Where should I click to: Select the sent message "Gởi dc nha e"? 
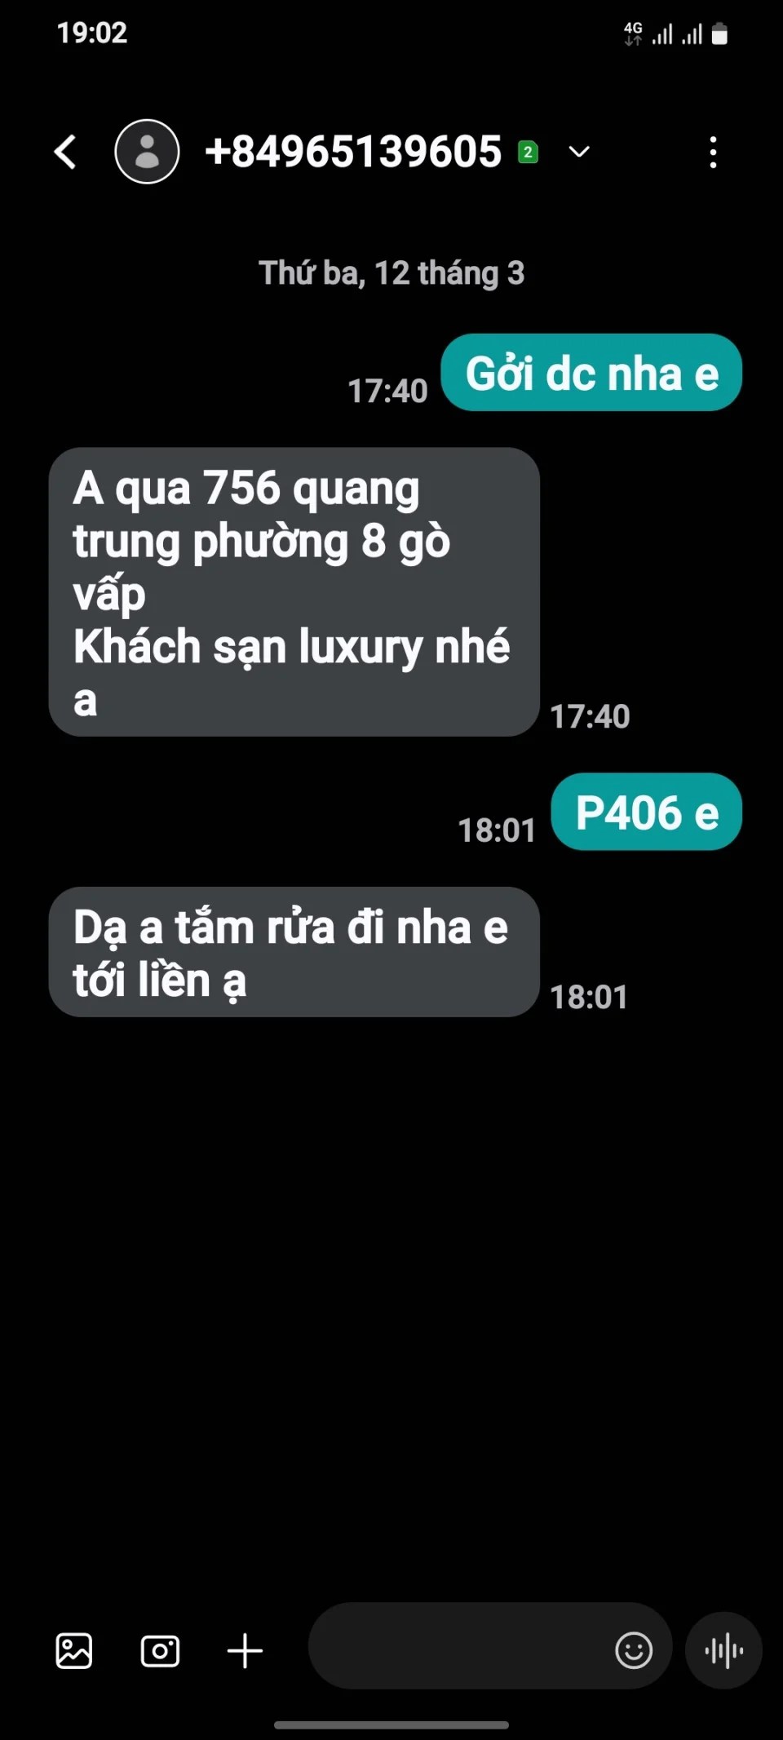click(591, 373)
